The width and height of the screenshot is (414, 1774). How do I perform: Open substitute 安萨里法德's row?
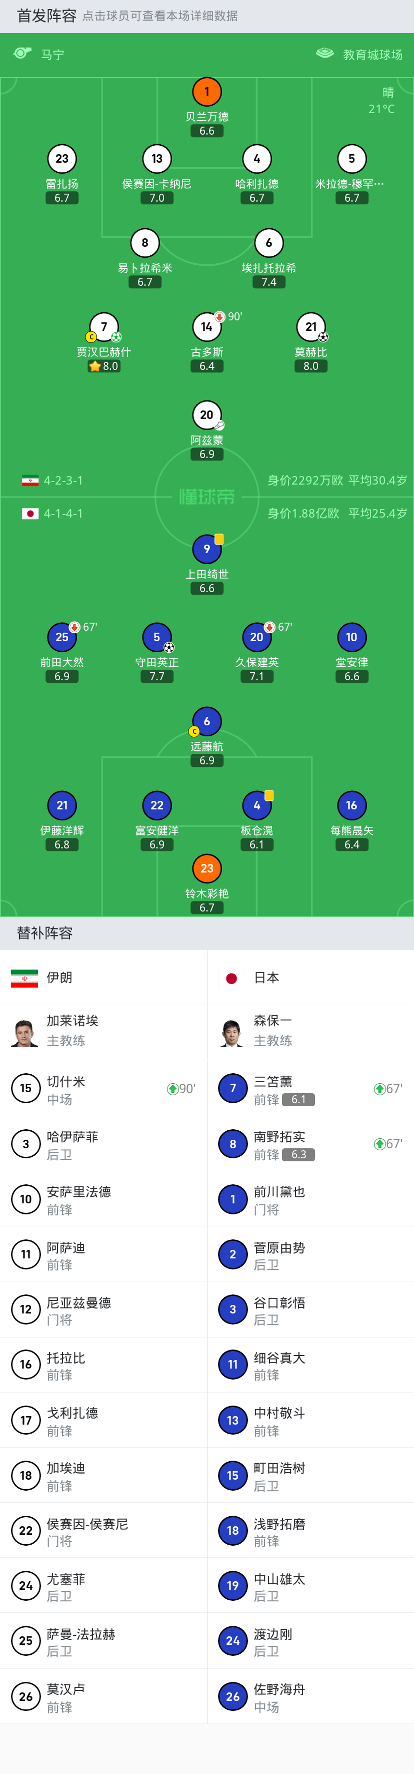click(x=103, y=1199)
